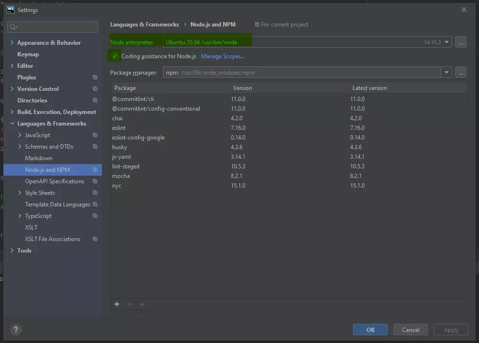This screenshot has width=479, height=343.
Task: Open help with the question mark icon
Action: 16,330
